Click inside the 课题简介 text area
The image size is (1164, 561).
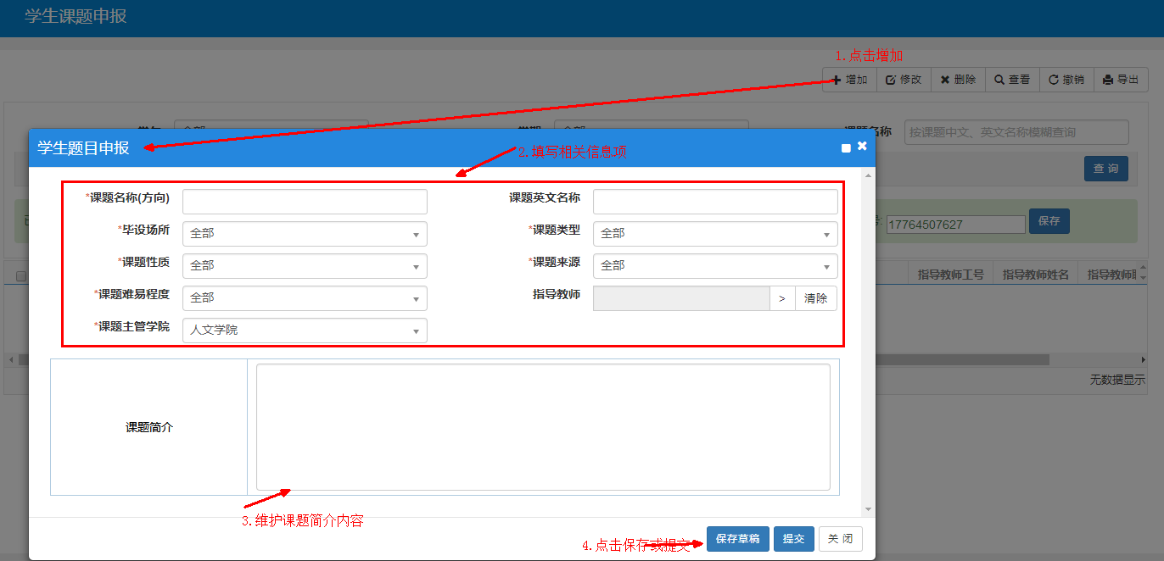pos(543,427)
